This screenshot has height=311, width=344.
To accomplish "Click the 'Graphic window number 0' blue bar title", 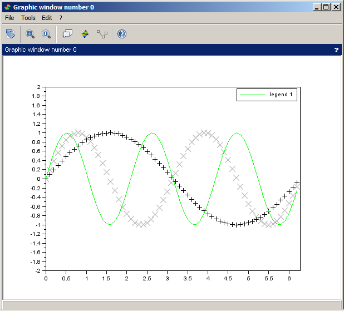I will tap(41, 50).
